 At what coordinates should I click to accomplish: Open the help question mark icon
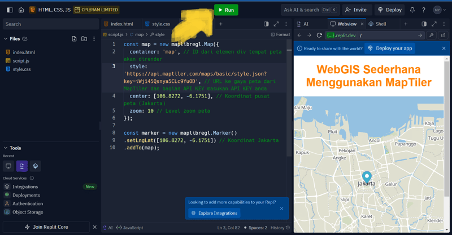coord(424,10)
